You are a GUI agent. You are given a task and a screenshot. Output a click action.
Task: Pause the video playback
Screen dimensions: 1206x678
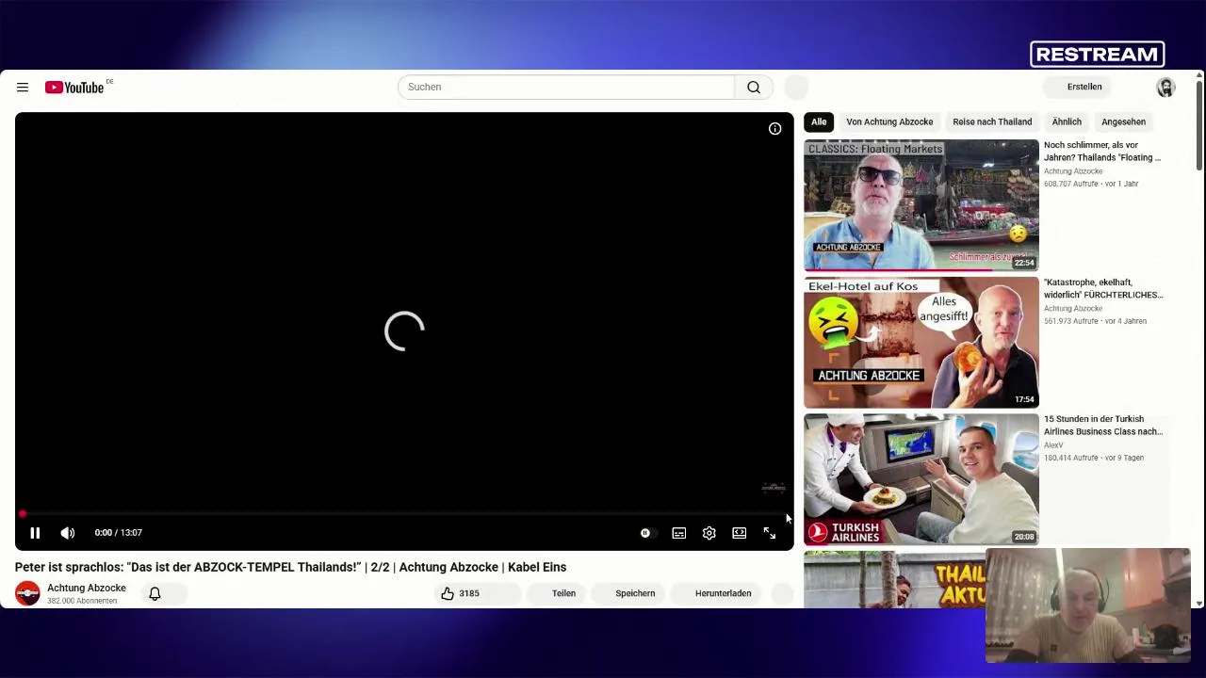point(35,533)
